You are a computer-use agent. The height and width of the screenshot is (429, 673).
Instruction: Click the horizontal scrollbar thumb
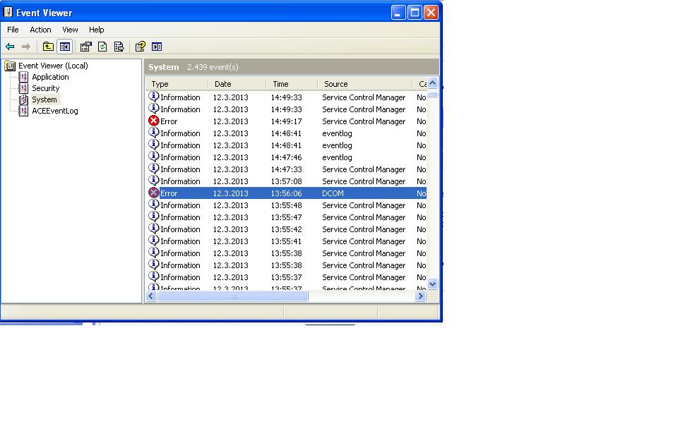tap(233, 296)
